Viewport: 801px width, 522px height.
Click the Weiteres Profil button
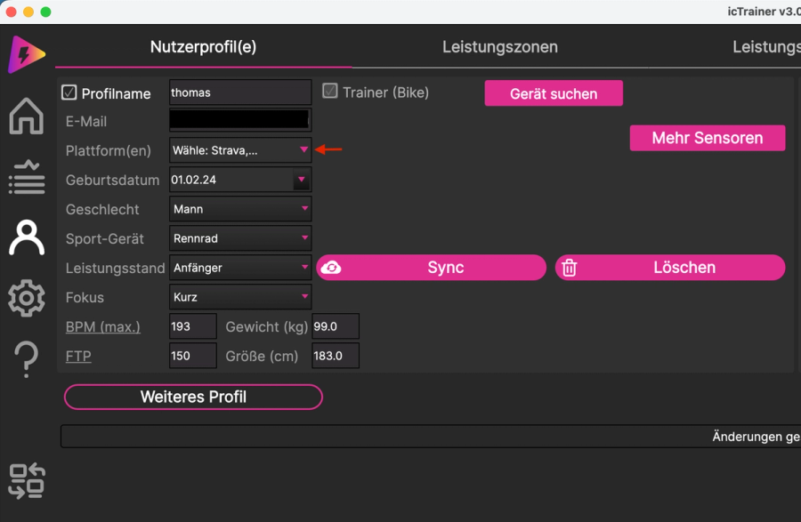click(193, 397)
